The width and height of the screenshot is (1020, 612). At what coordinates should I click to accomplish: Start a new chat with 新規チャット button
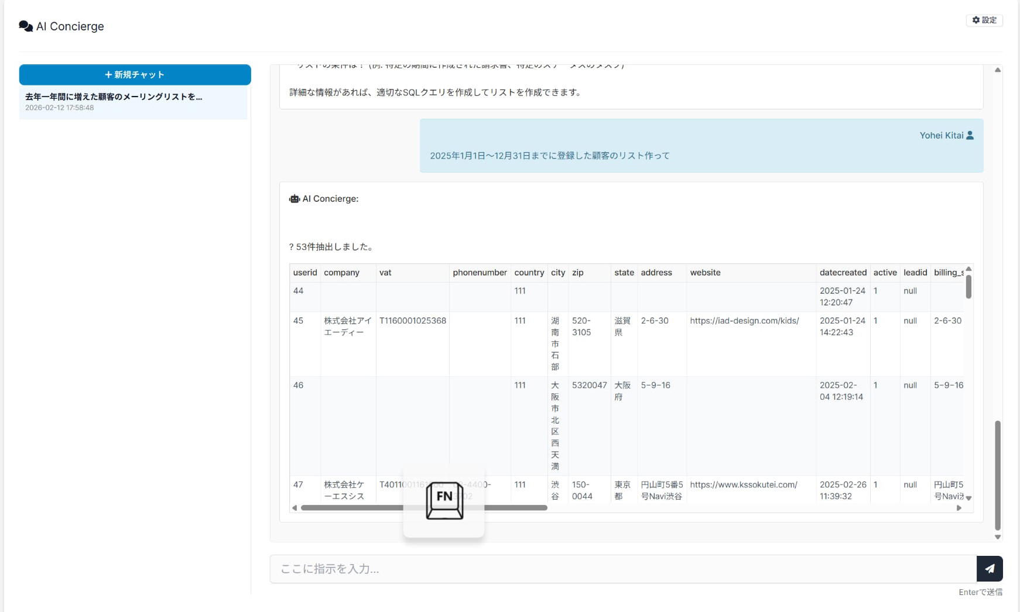[135, 75]
